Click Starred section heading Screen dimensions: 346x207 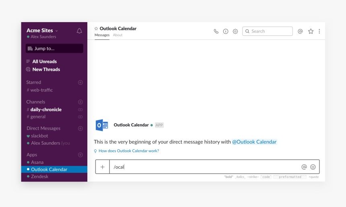(x=33, y=82)
